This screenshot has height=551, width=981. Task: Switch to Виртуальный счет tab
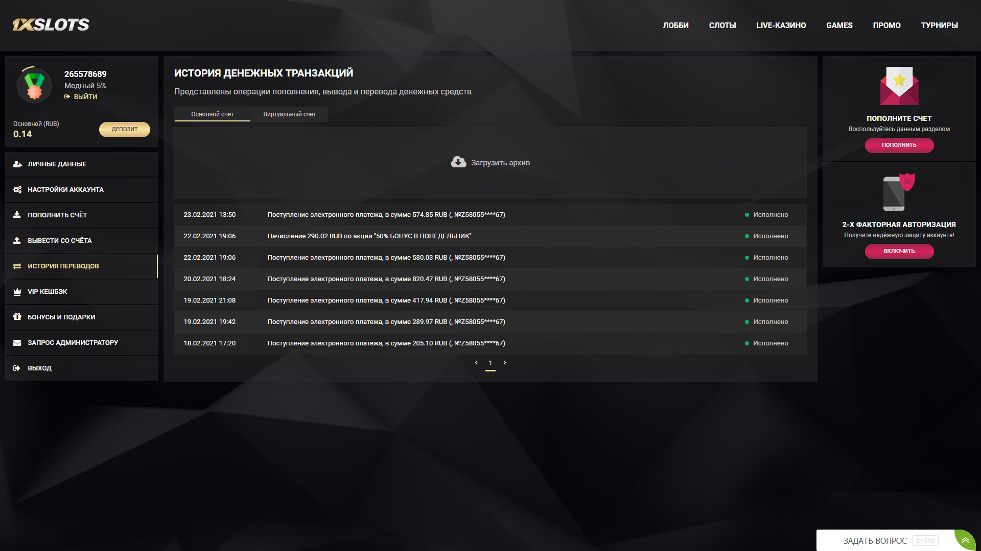point(289,114)
